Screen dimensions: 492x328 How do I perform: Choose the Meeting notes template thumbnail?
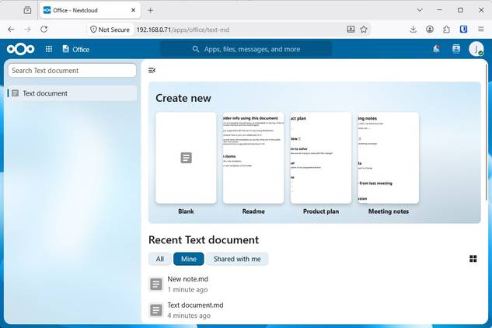[389, 158]
